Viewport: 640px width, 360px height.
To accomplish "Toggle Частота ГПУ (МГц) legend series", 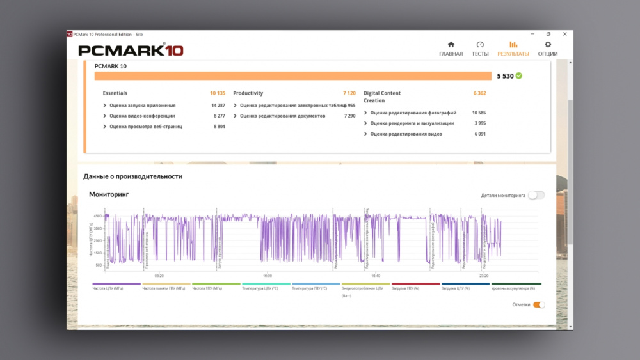I will 216,286.
